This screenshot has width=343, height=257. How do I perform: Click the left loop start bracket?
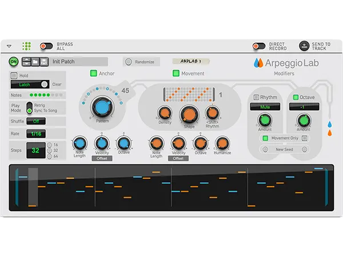point(17,187)
